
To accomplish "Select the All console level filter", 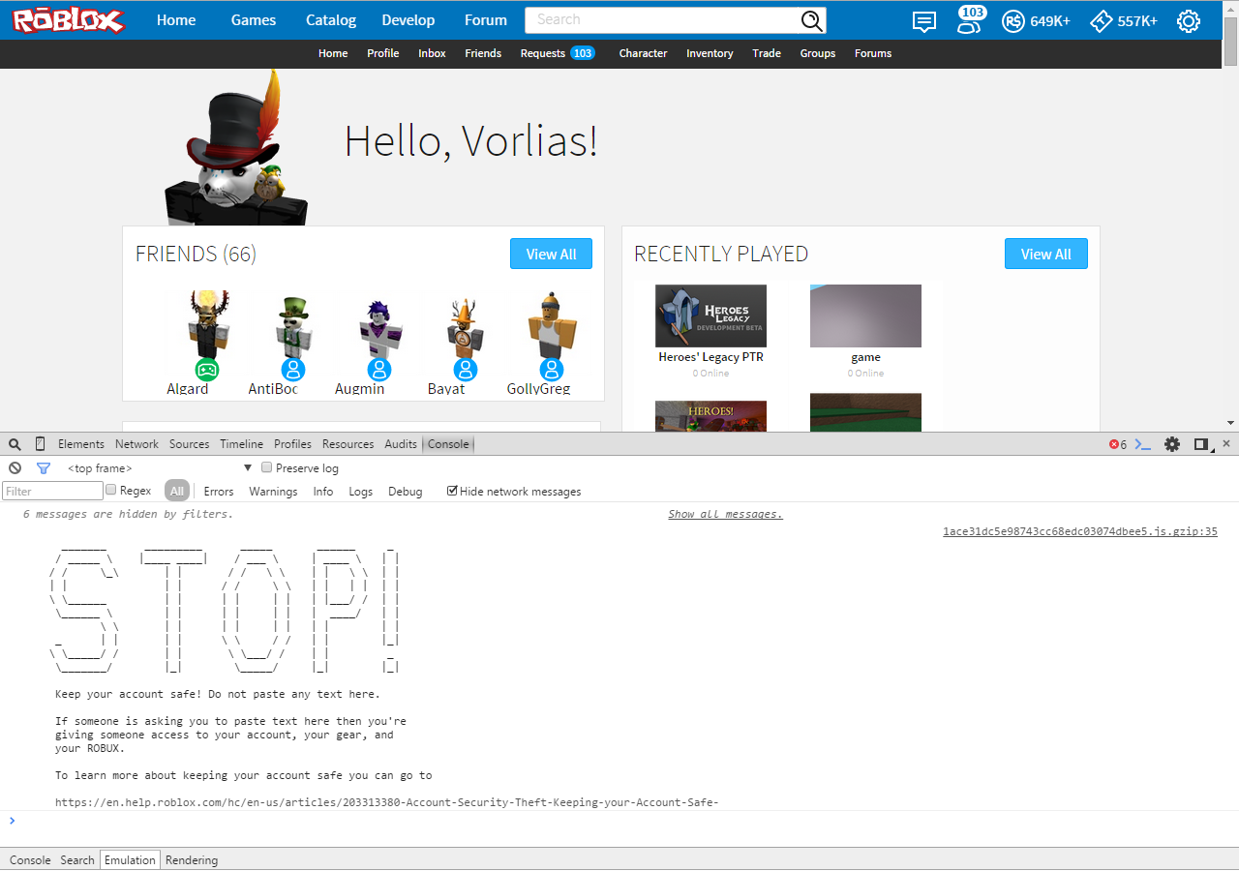I will tap(176, 492).
